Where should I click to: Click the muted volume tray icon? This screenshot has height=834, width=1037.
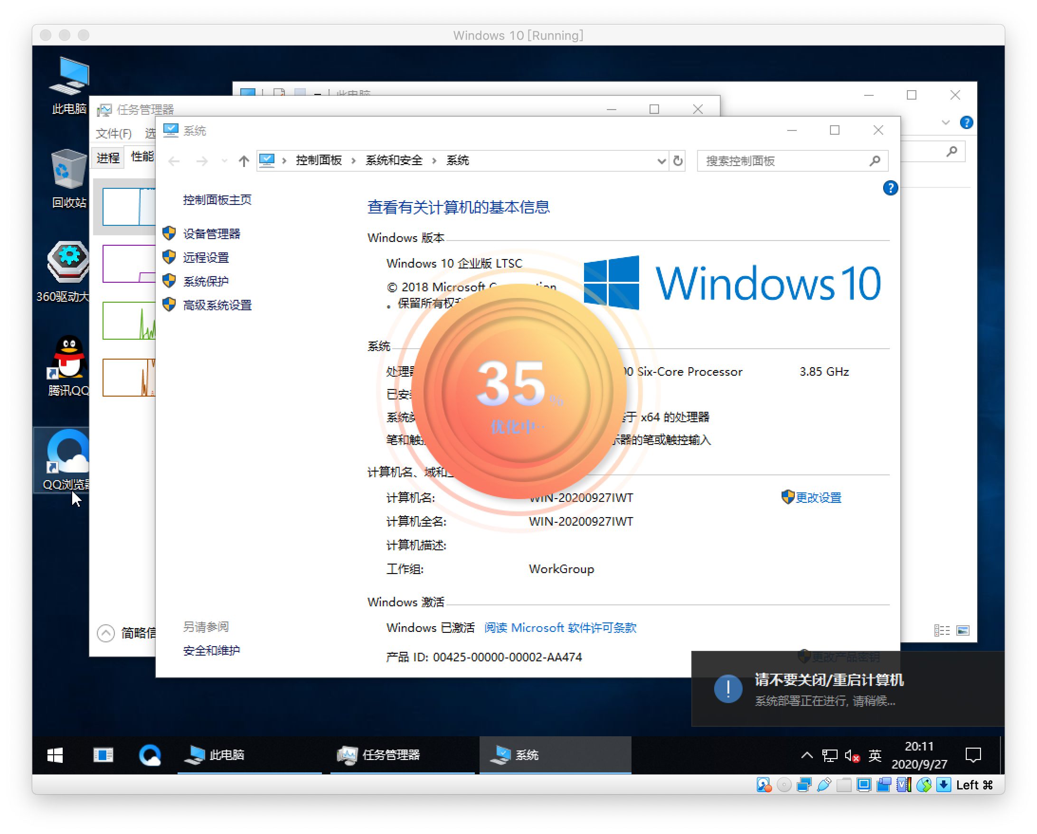click(x=851, y=756)
